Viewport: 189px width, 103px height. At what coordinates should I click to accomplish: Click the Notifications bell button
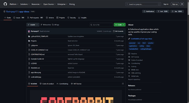[x=149, y=12]
